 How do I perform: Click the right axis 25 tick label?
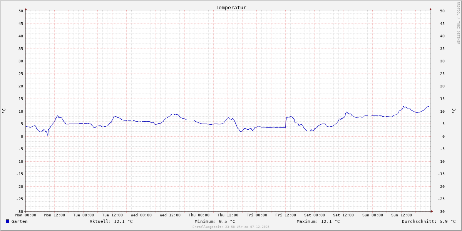(x=442, y=74)
